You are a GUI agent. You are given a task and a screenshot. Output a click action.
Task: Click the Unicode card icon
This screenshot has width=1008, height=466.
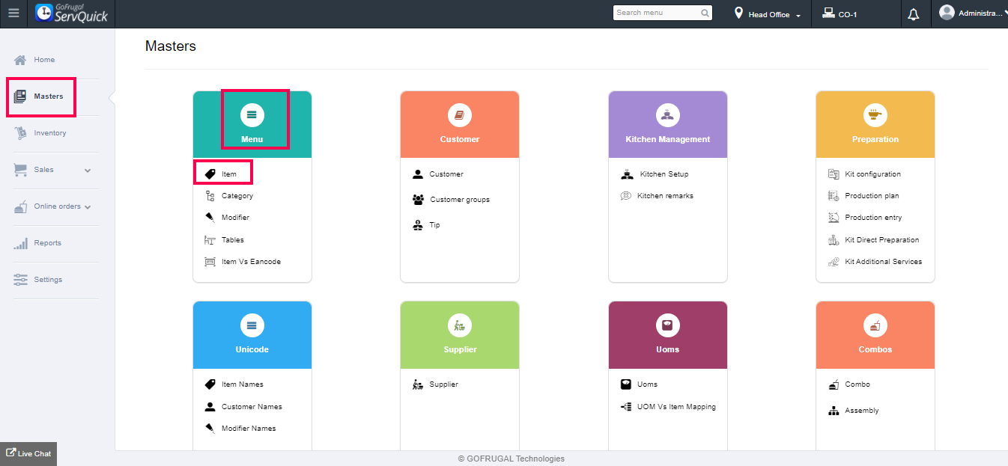pos(252,325)
